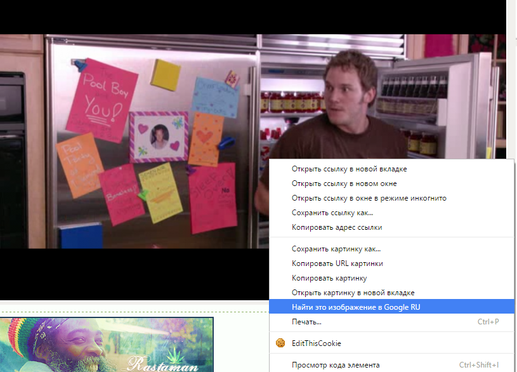Select 'Сохранить картинку как...'

(391, 249)
